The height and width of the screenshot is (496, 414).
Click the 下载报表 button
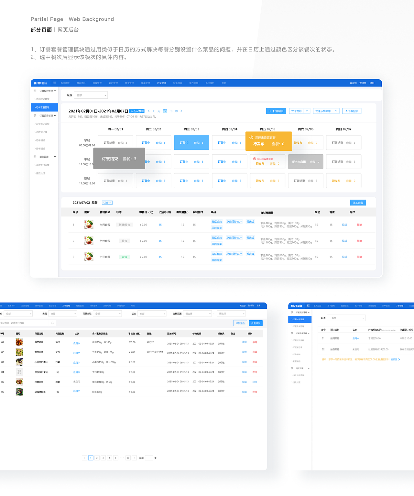click(352, 111)
